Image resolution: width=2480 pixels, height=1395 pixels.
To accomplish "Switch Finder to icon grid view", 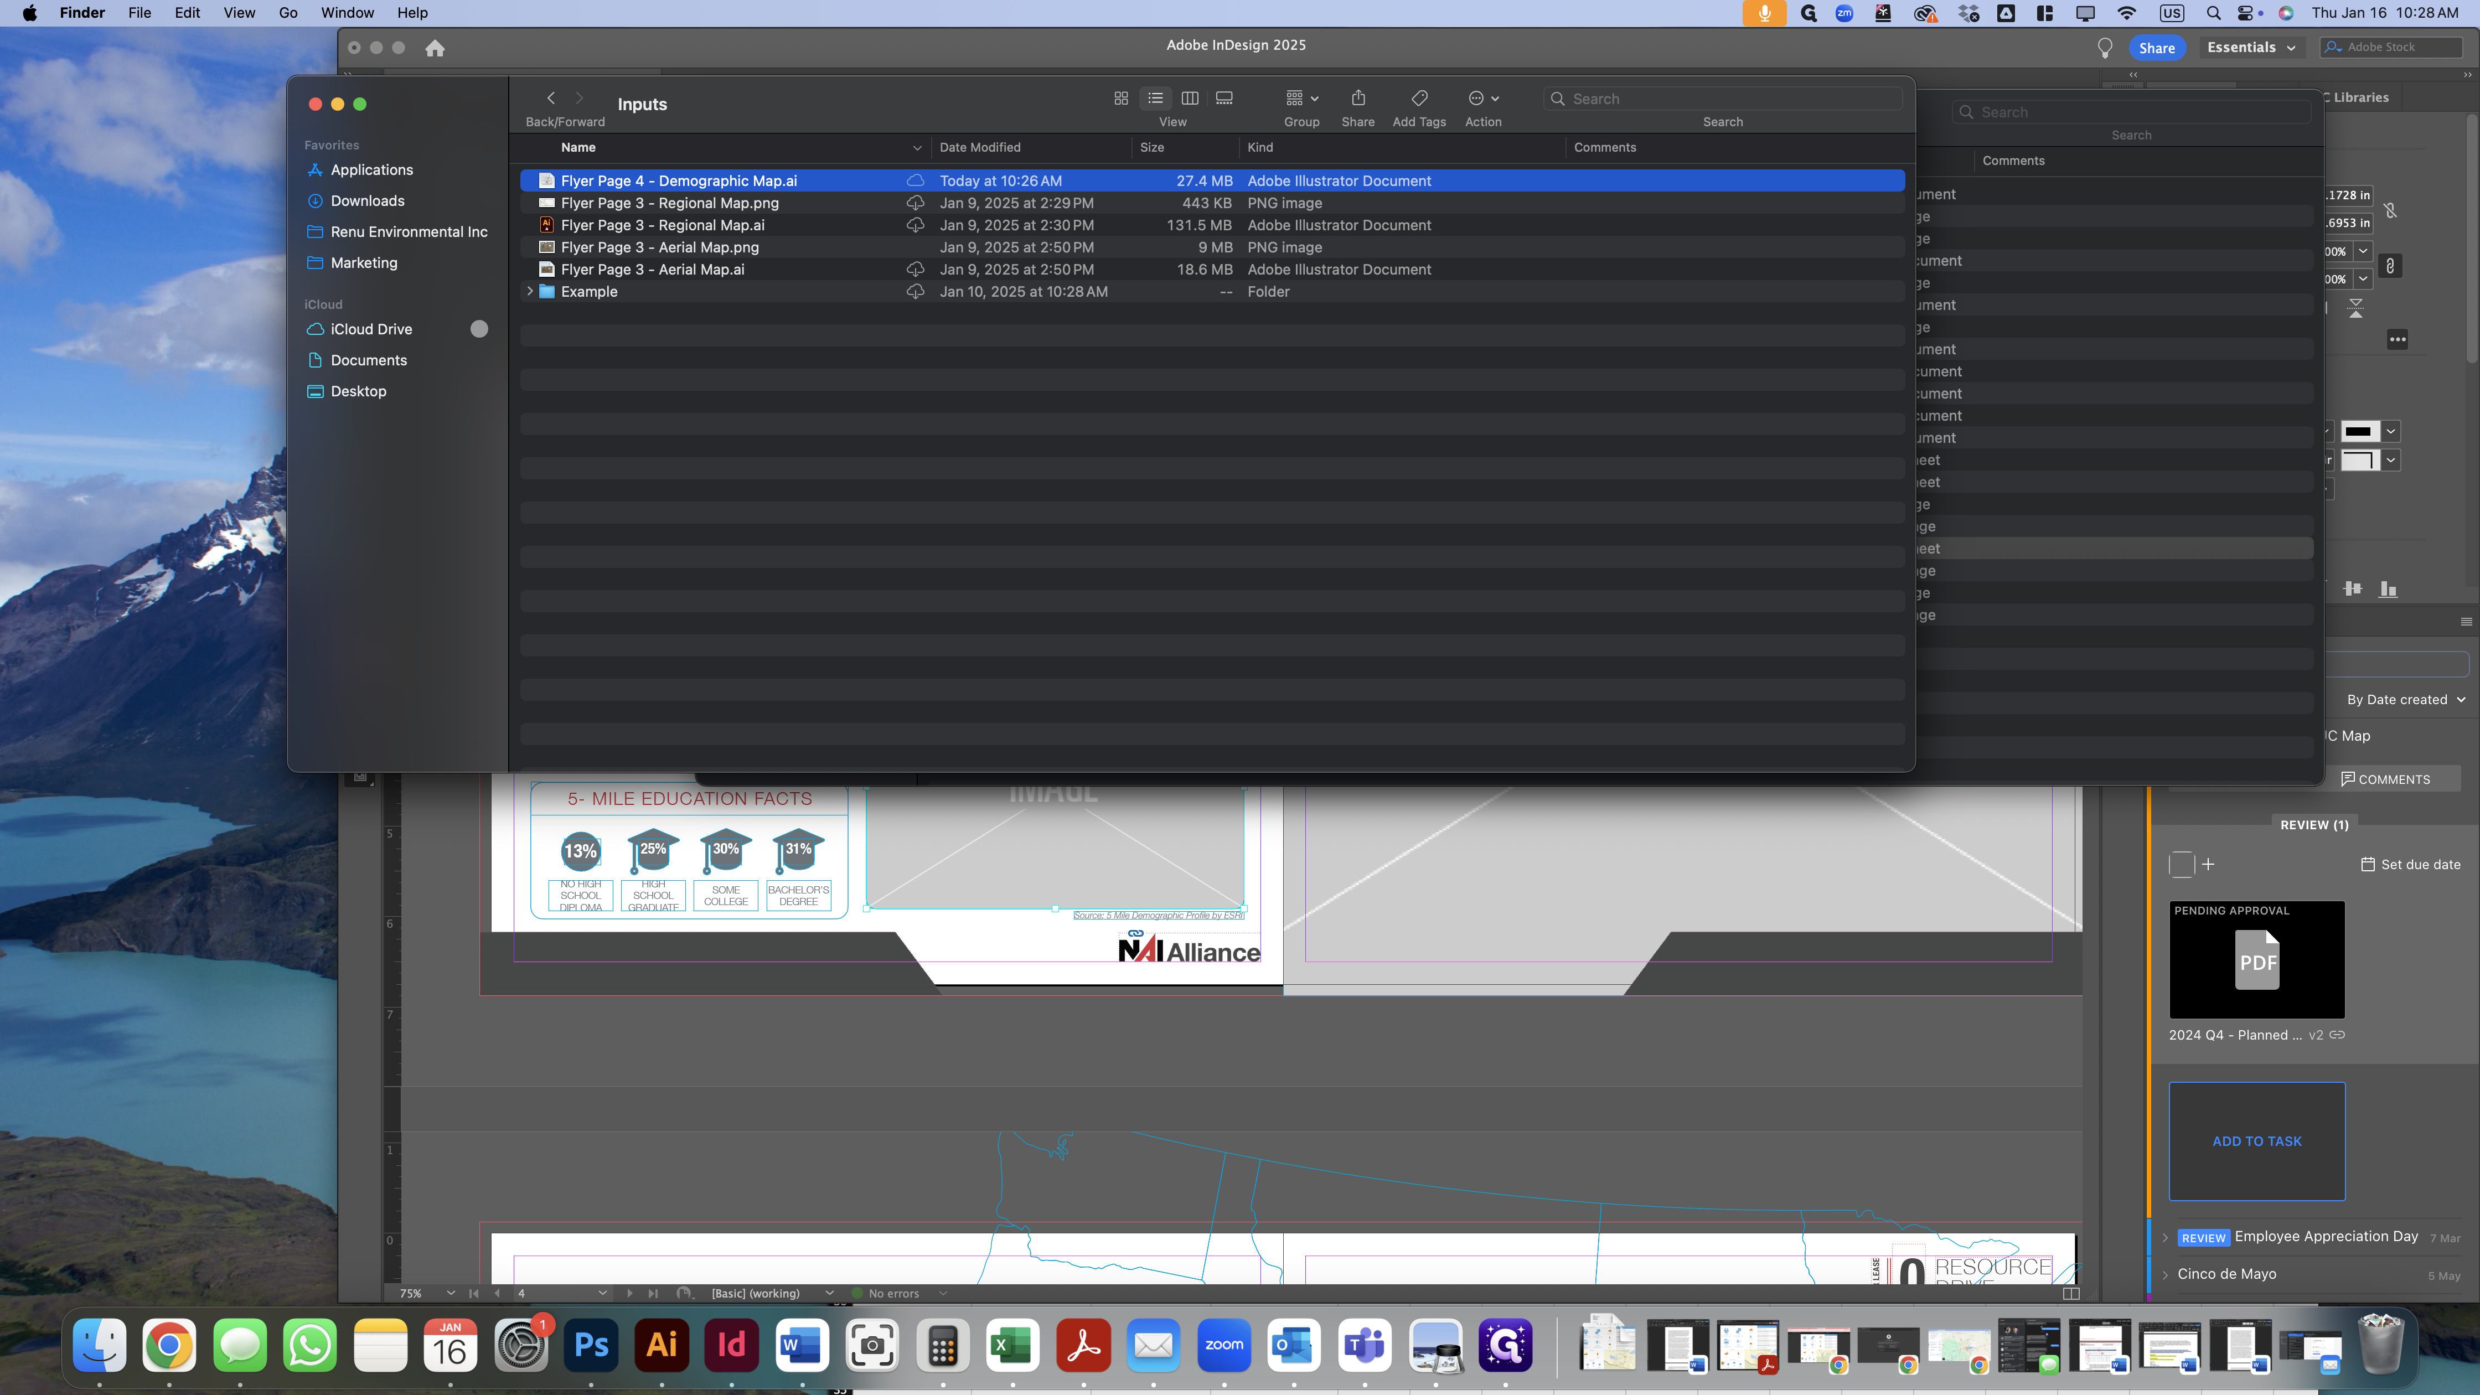I will pyautogui.click(x=1120, y=98).
